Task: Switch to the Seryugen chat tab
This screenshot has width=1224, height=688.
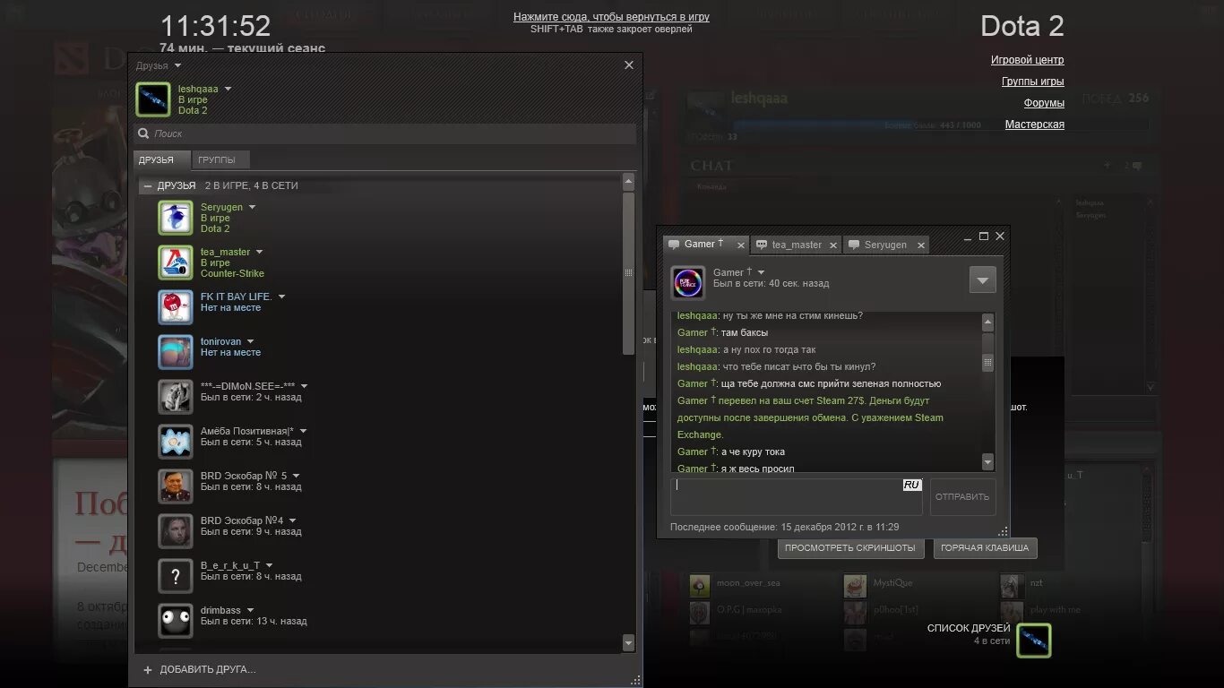Action: (885, 245)
